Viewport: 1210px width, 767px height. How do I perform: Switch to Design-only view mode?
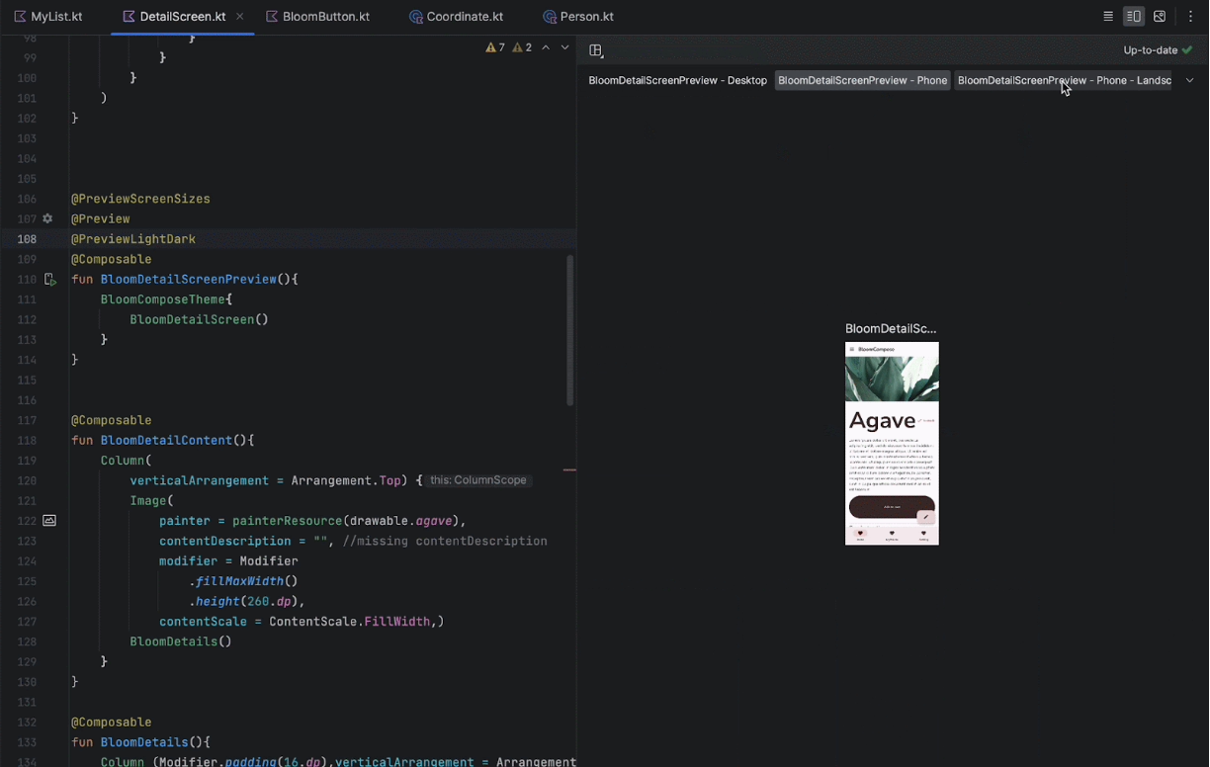[1160, 17]
